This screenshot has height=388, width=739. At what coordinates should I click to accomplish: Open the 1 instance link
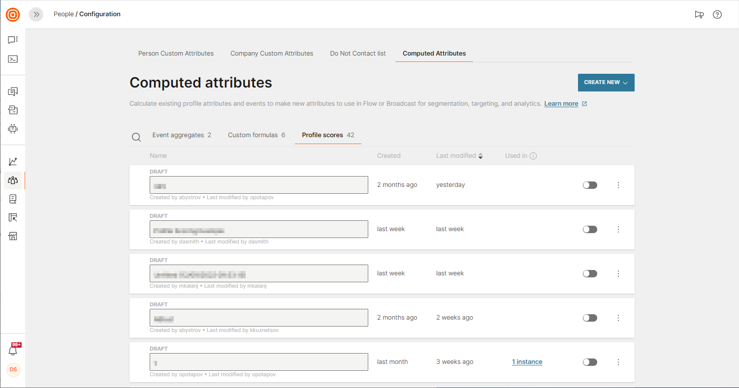(527, 362)
